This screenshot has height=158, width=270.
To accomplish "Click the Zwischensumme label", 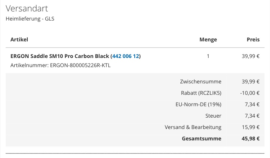I will click(201, 81).
